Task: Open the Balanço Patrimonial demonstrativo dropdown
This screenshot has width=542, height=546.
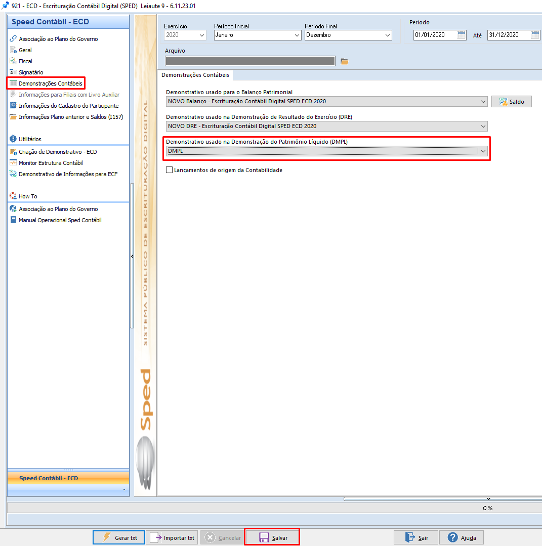Action: (x=483, y=101)
